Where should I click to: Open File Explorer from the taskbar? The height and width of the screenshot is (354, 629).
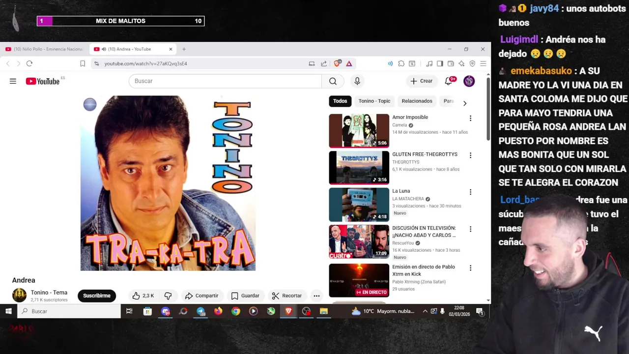[x=324, y=311]
